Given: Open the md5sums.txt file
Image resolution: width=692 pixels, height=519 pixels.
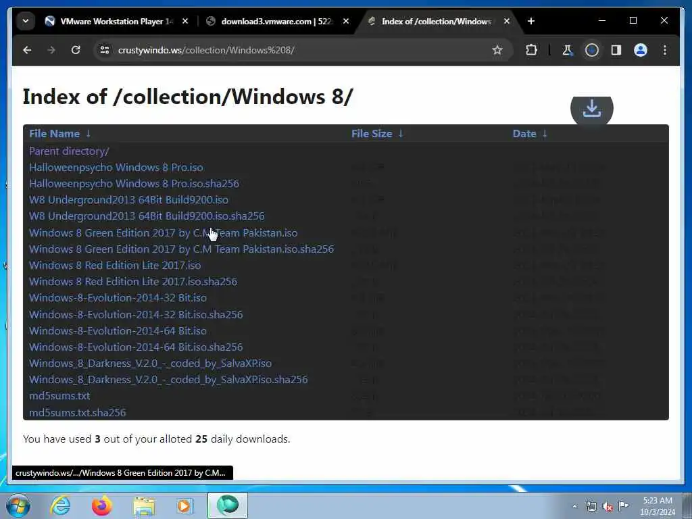Looking at the screenshot, I should 59,396.
